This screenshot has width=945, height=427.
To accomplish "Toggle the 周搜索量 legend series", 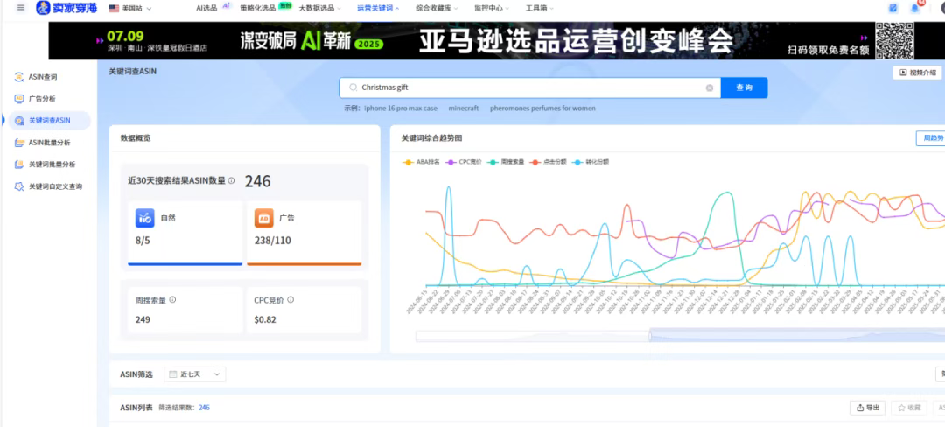I will [505, 162].
